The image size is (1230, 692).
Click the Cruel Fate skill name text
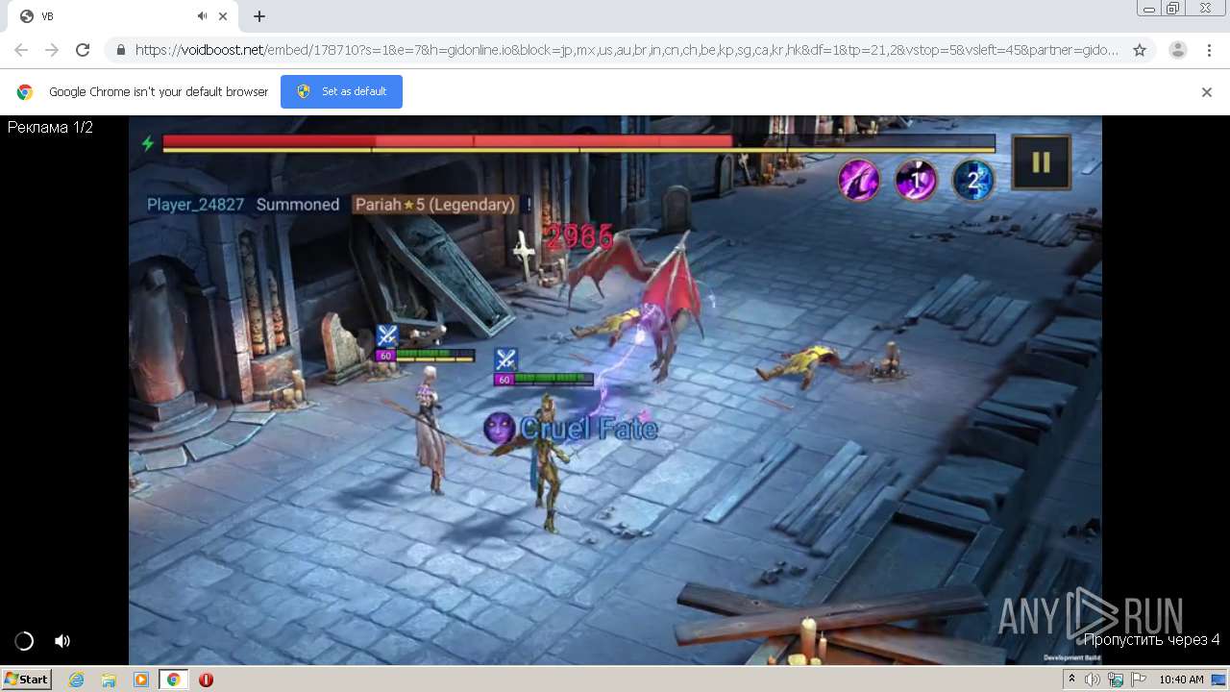coord(589,429)
